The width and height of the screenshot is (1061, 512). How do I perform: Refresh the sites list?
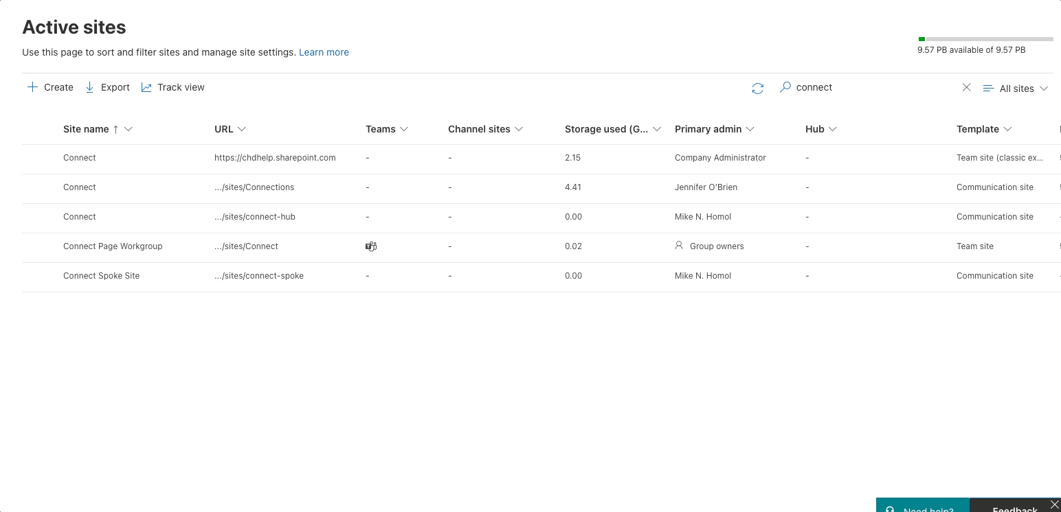757,88
